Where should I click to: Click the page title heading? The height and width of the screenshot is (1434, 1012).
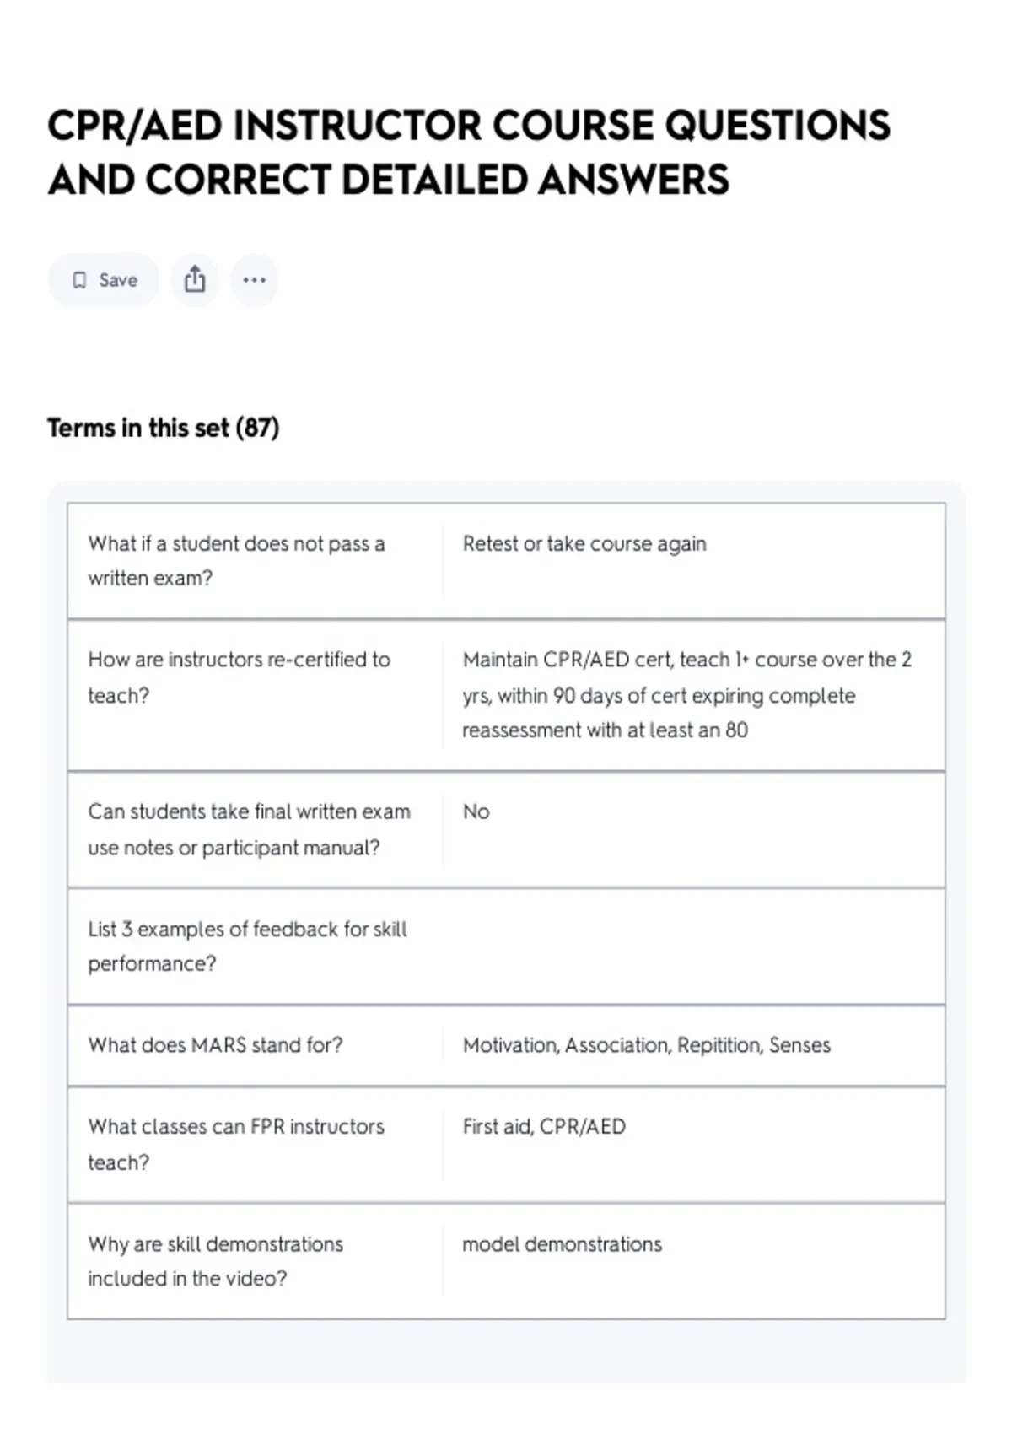pyautogui.click(x=469, y=152)
